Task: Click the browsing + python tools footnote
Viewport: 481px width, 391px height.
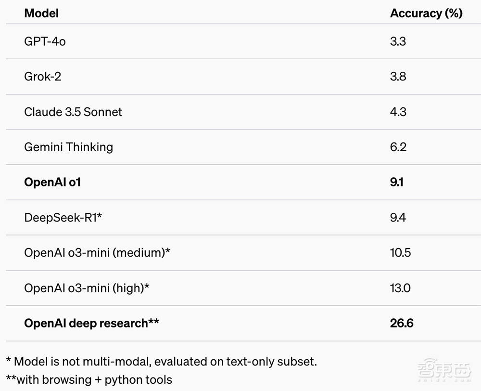Action: click(x=89, y=379)
